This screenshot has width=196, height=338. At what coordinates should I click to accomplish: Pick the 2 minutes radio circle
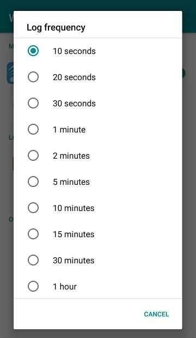tap(33, 155)
